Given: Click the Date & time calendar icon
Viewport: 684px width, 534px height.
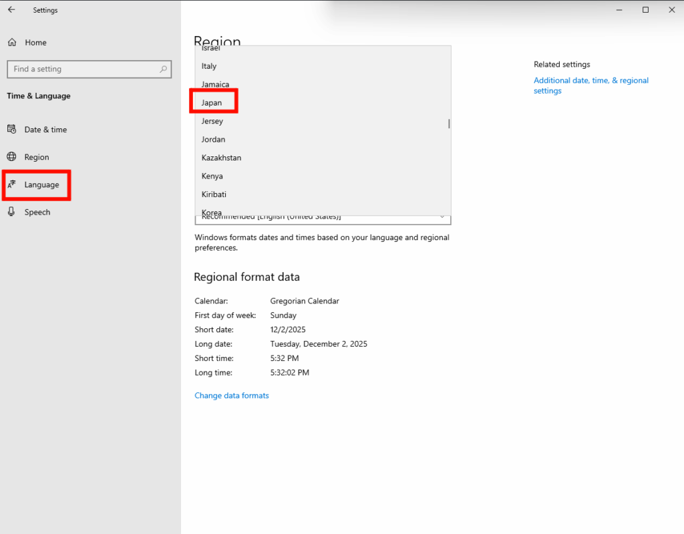Looking at the screenshot, I should pos(12,130).
